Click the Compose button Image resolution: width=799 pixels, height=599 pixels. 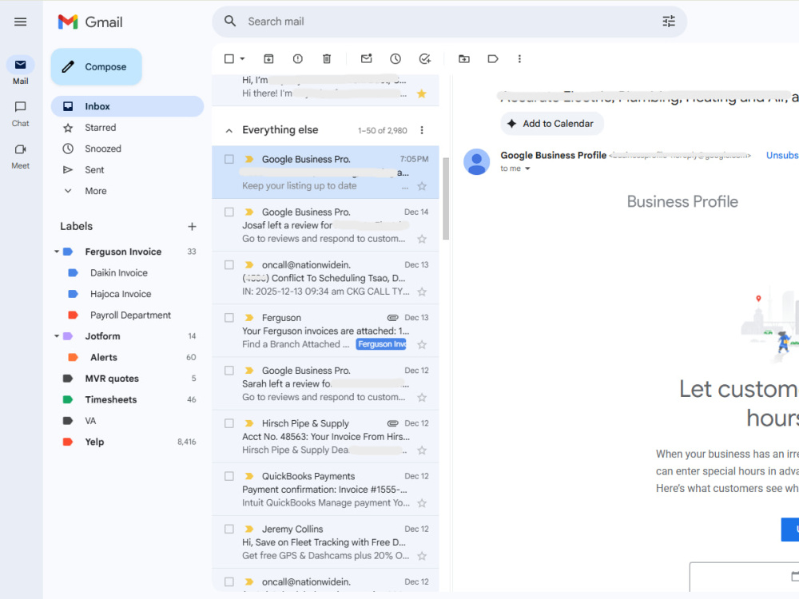[x=97, y=67]
